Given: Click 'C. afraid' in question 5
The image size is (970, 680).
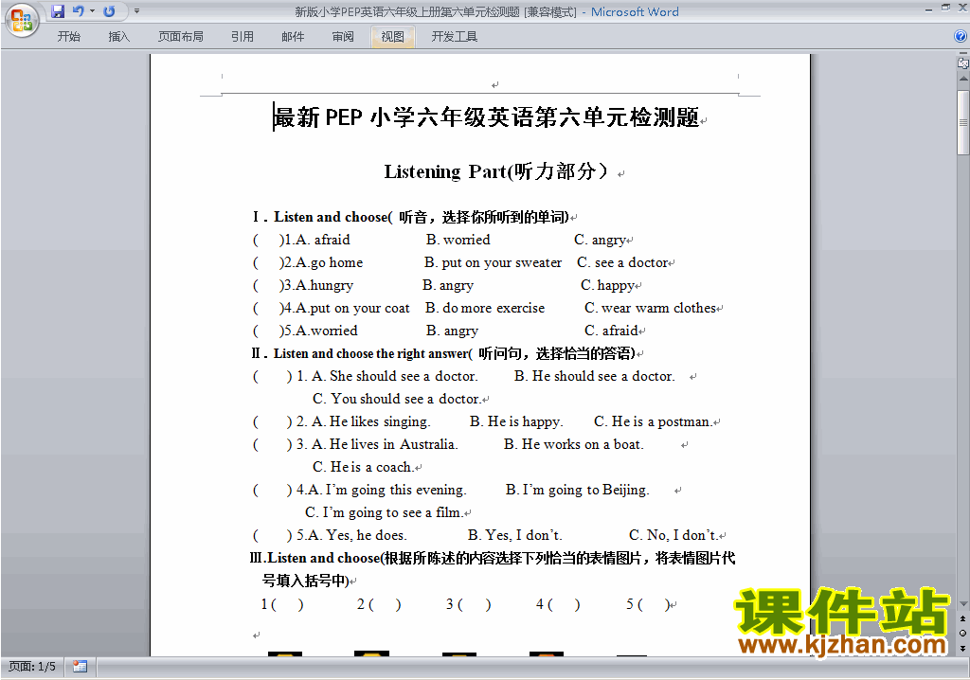Looking at the screenshot, I should tap(611, 331).
